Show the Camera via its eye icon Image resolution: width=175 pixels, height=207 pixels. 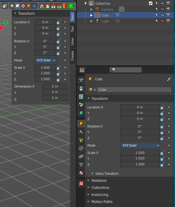pyautogui.click(x=162, y=9)
